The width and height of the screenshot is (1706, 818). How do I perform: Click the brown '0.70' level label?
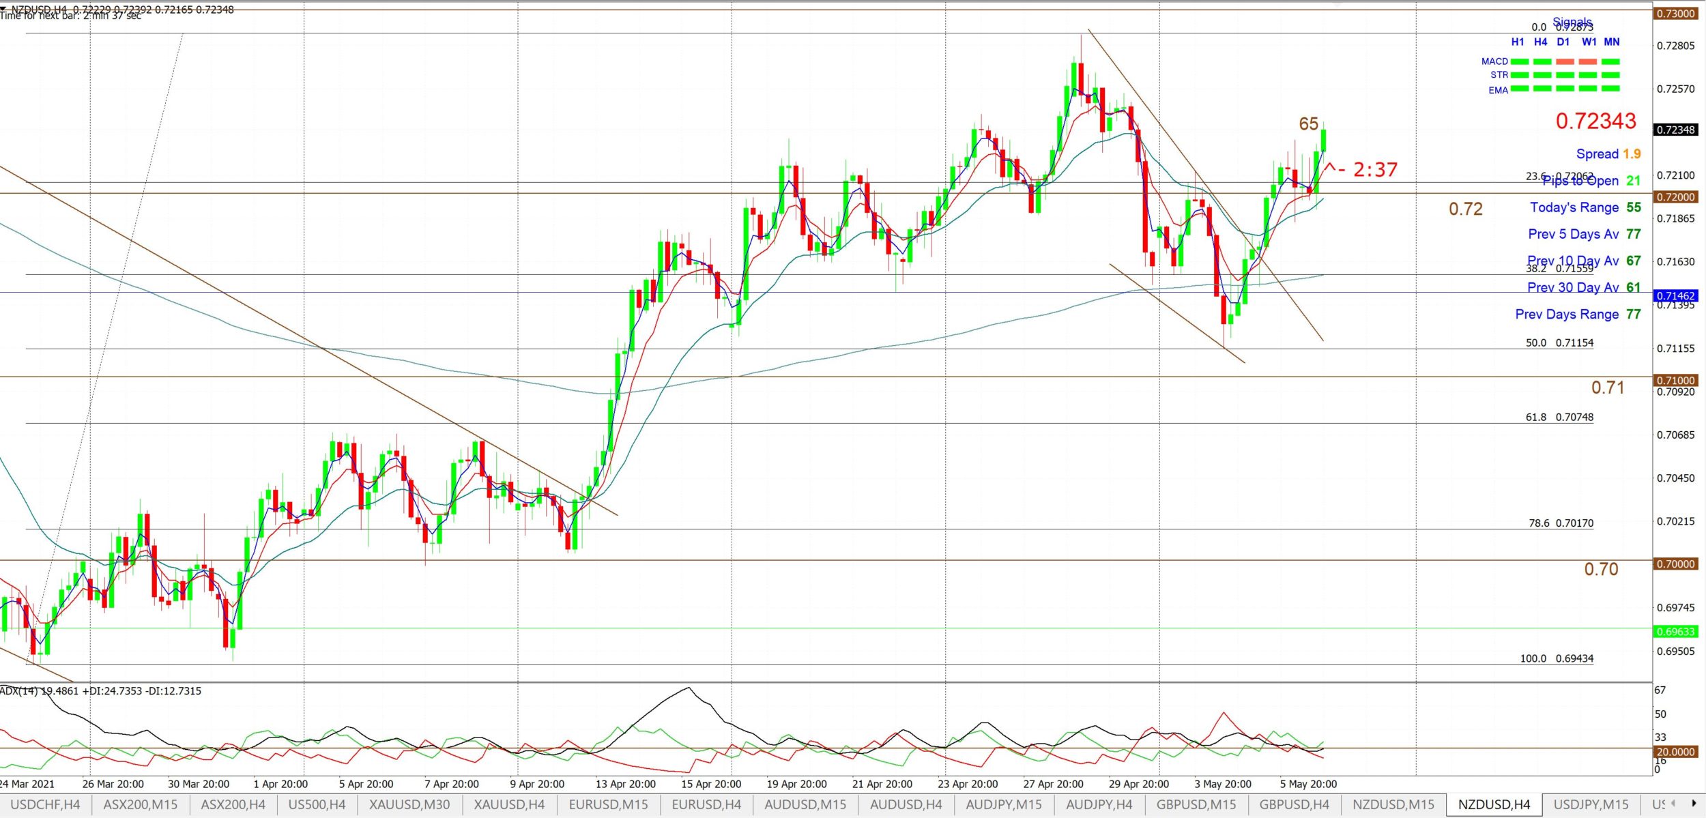pos(1601,569)
